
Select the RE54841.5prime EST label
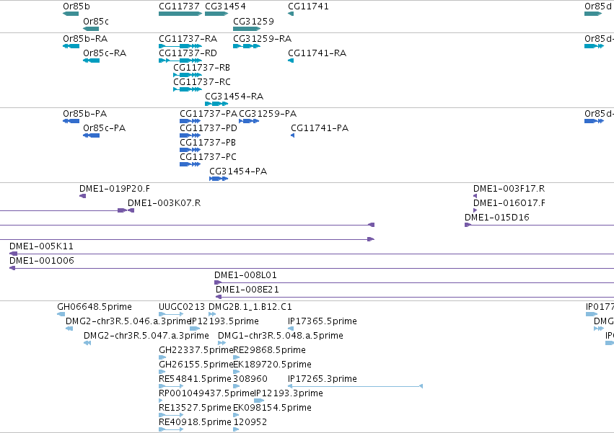click(195, 380)
